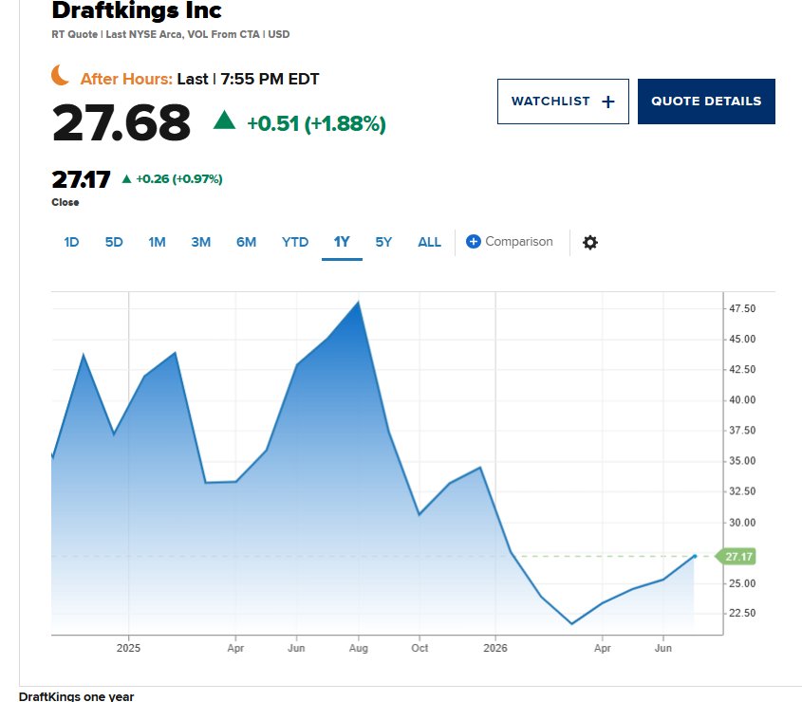Select the 5Y chart range

(x=383, y=242)
